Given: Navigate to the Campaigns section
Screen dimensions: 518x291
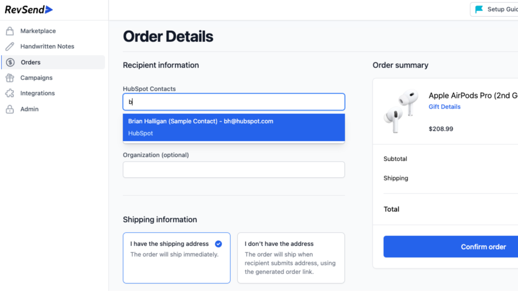Looking at the screenshot, I should 37,77.
